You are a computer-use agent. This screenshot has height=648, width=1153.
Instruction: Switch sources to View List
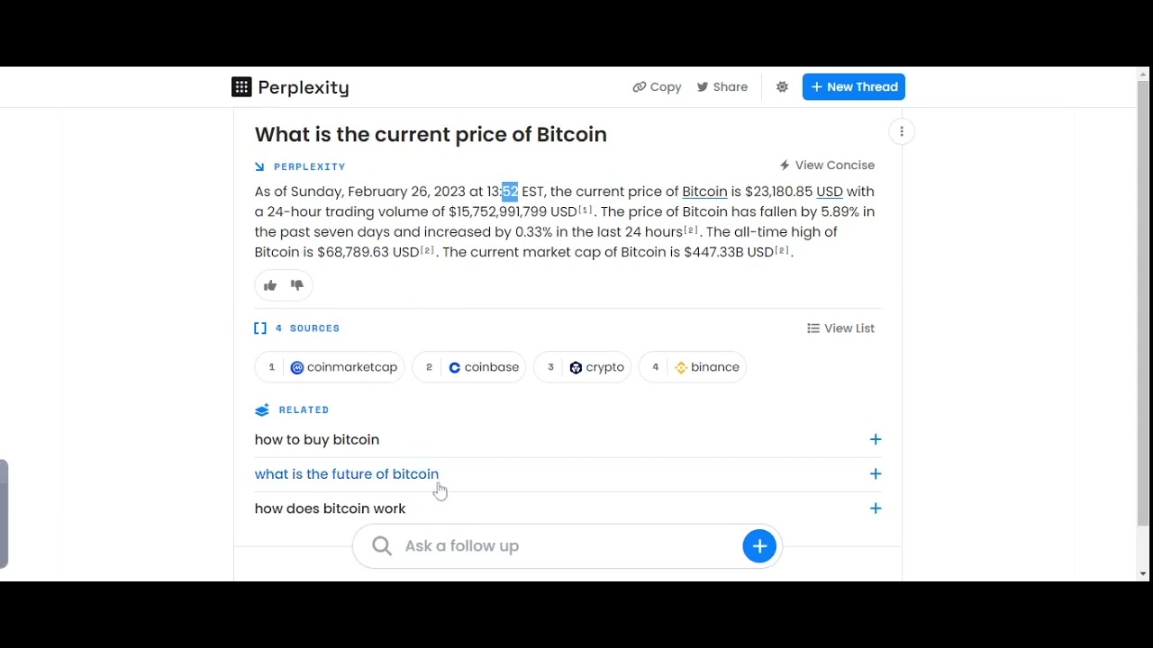[840, 328]
